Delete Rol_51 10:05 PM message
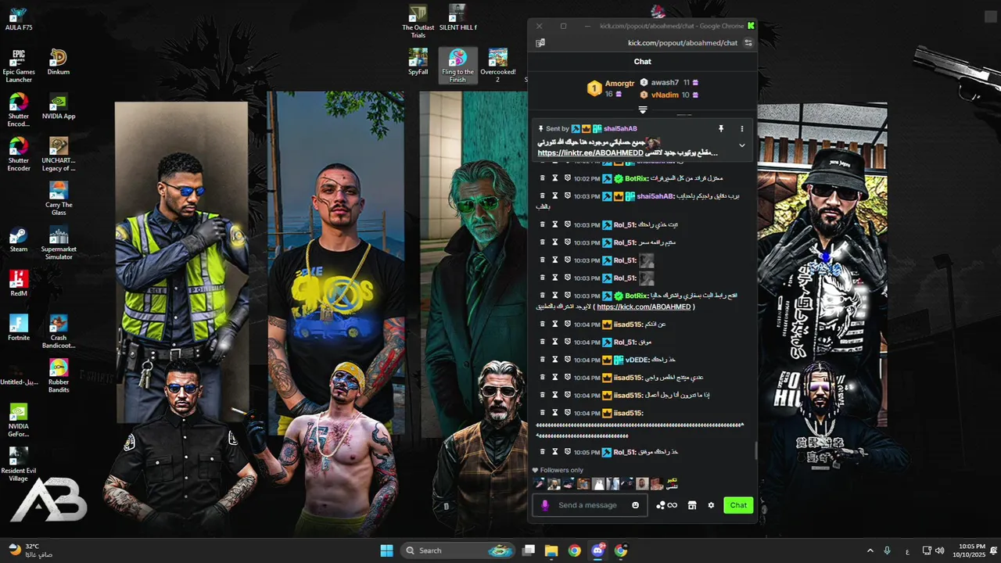The width and height of the screenshot is (1001, 563). click(542, 452)
